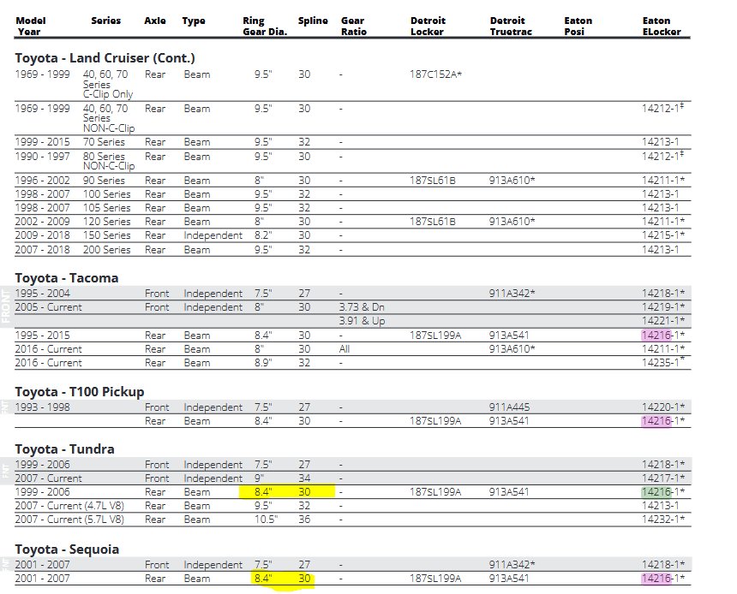Click ELocker part number 14235-1*
The width and height of the screenshot is (737, 594).
tap(663, 361)
